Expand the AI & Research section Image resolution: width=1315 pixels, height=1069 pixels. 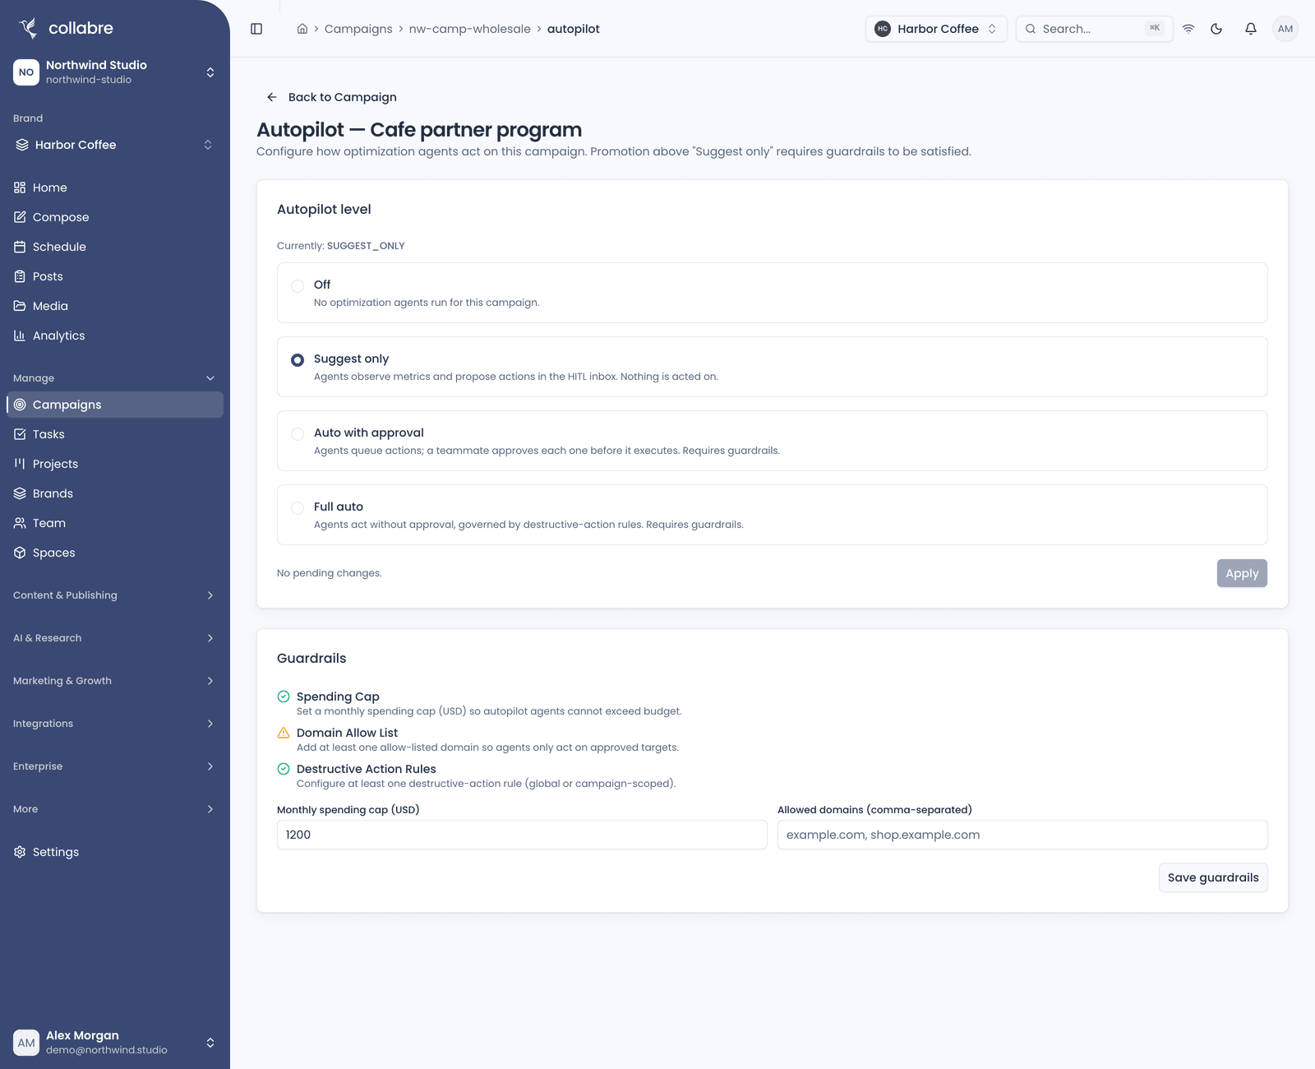pyautogui.click(x=115, y=638)
